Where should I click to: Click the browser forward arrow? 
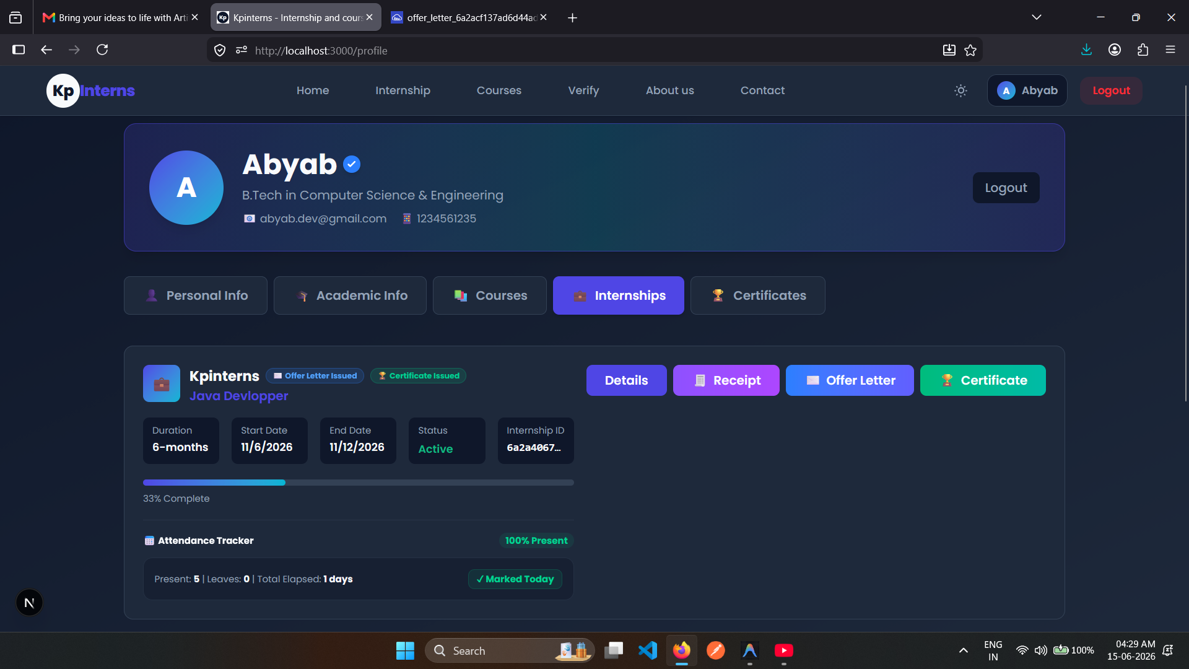[x=74, y=50]
